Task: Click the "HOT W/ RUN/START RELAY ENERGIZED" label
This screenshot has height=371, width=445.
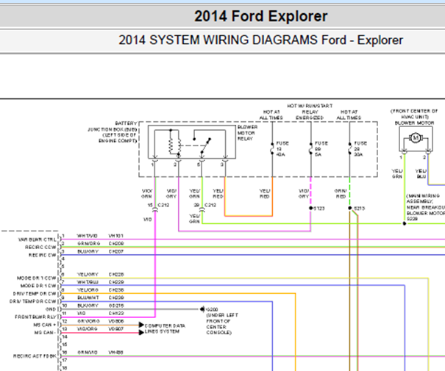Action: pos(310,112)
